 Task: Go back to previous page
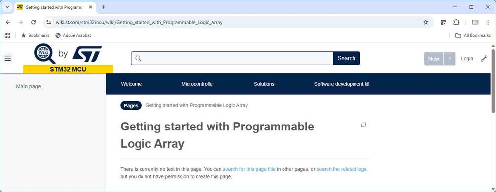[8, 22]
